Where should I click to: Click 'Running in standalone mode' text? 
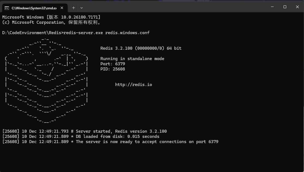pyautogui.click(x=132, y=58)
